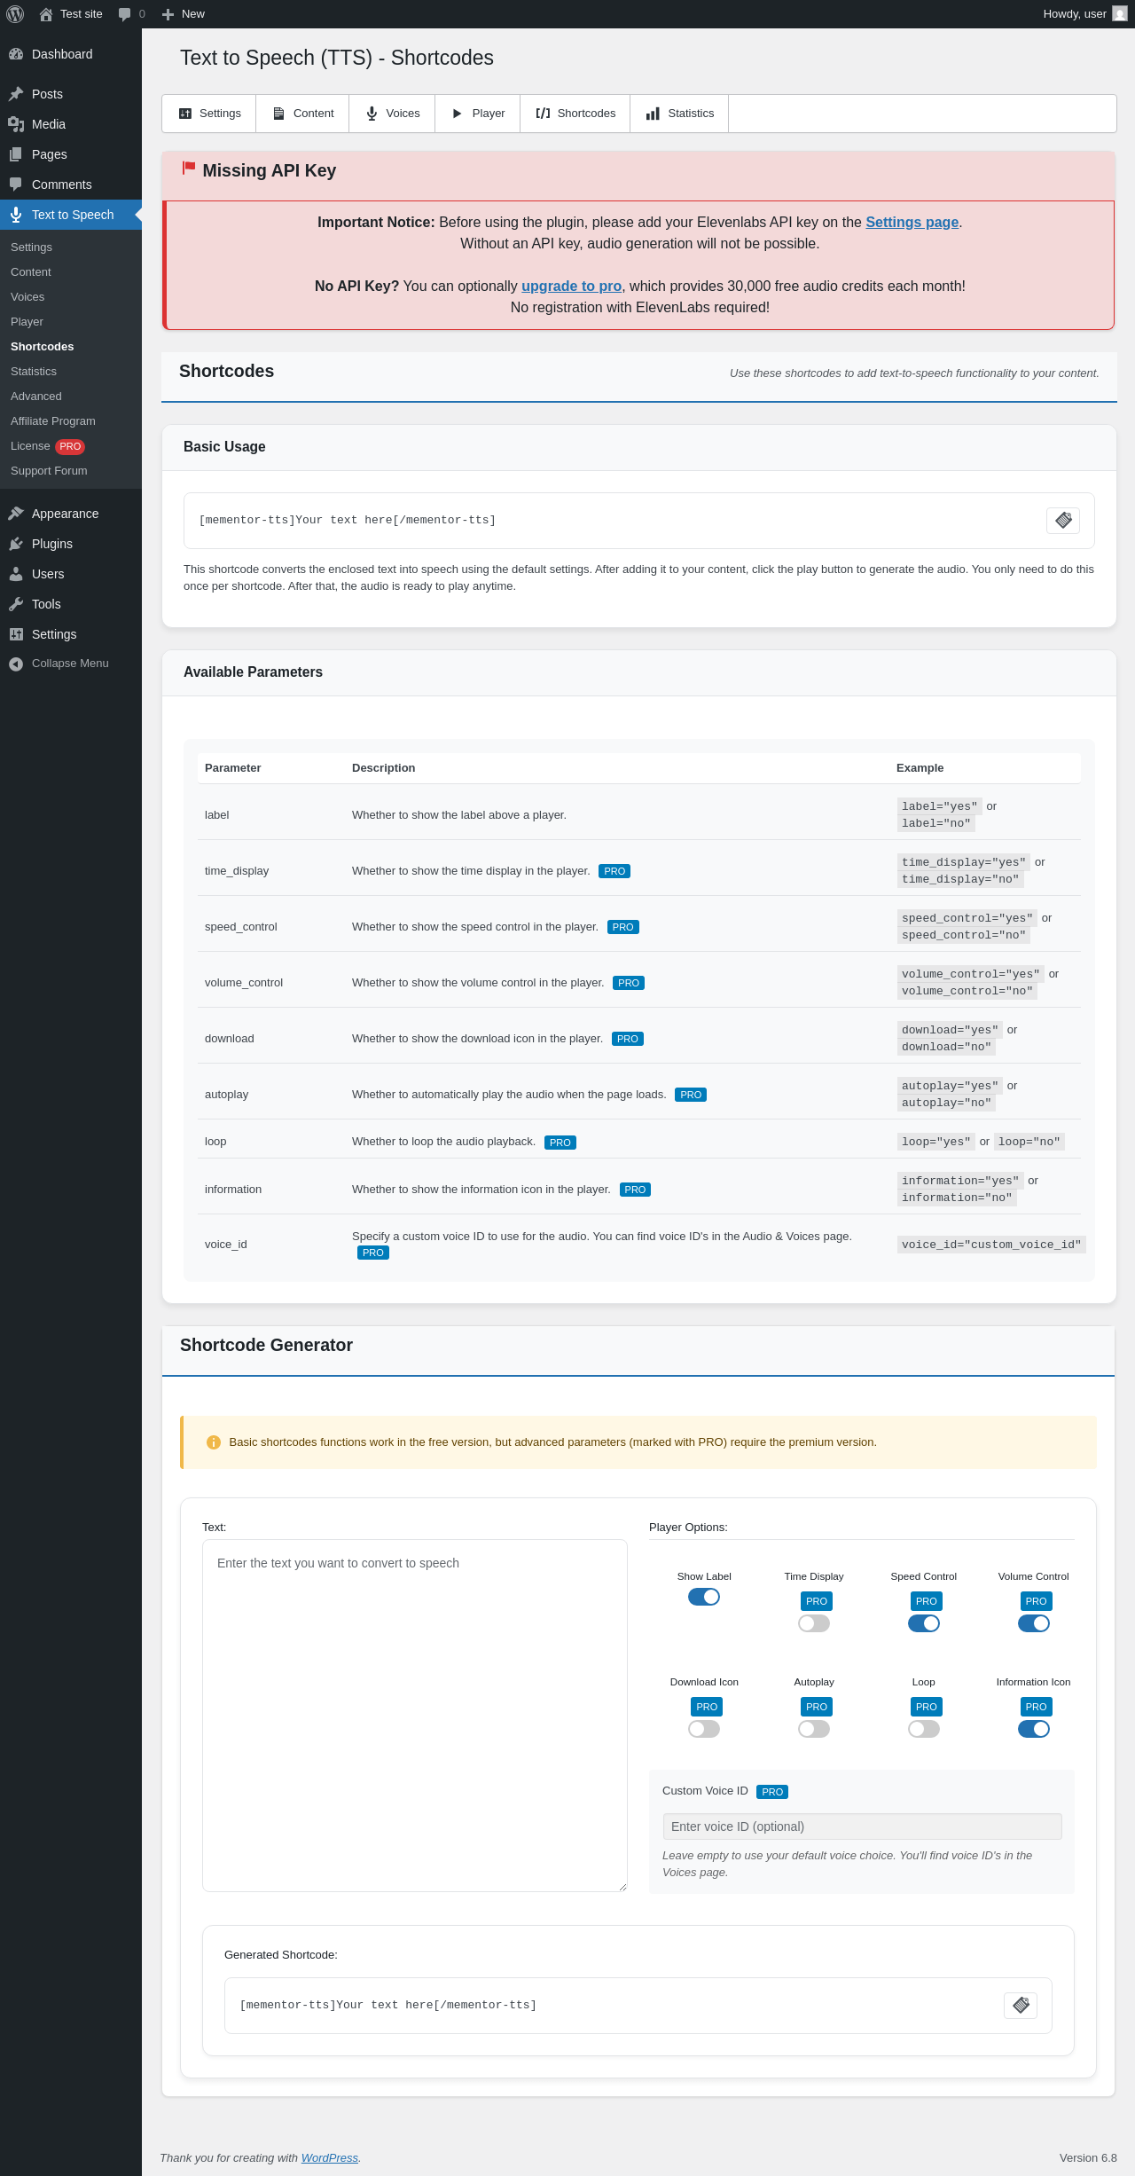Screen dimensions: 1135x2176
Task: Click the document icon on Content tab
Action: tap(278, 114)
